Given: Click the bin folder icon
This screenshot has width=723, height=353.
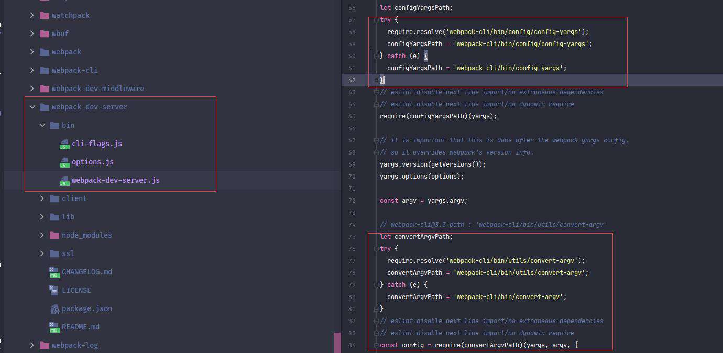Looking at the screenshot, I should [x=54, y=125].
